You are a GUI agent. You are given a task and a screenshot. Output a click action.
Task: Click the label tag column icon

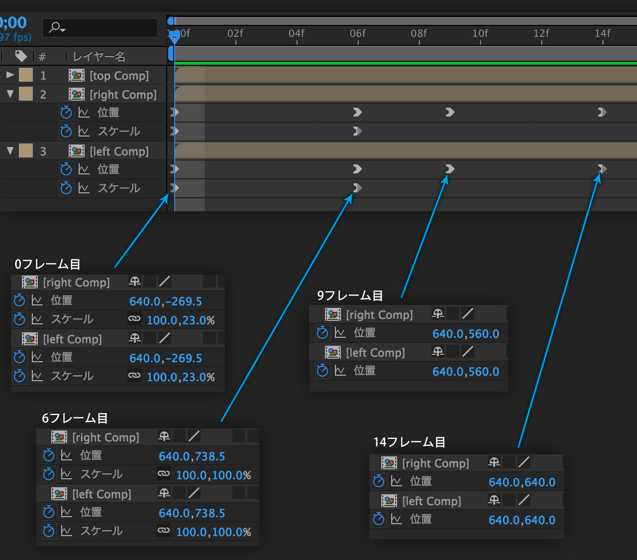point(21,56)
